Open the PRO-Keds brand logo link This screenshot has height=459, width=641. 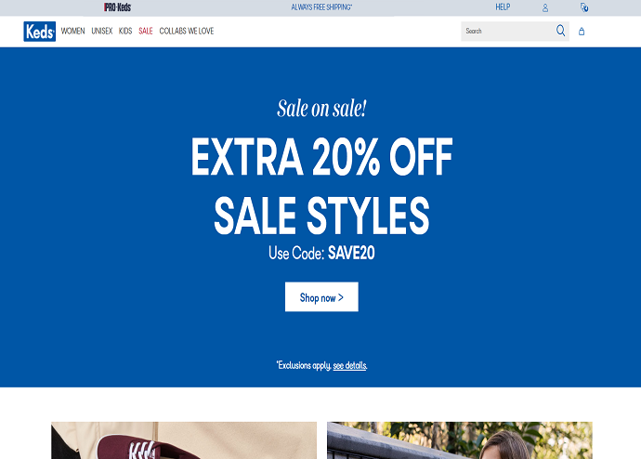pyautogui.click(x=117, y=7)
